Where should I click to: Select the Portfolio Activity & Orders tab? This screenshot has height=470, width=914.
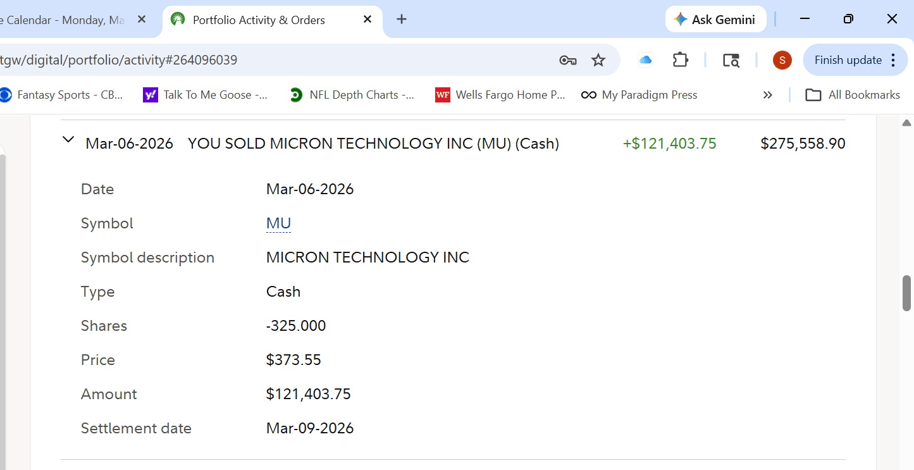[259, 20]
